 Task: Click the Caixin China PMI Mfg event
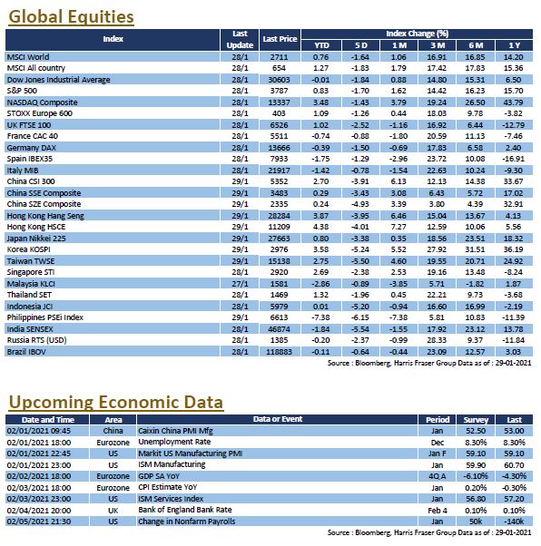coord(175,431)
